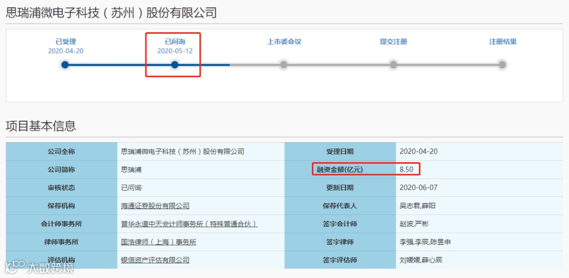Viewport: 569px width, 278px height.
Task: Click the date 2020-04-20 under 已受理
Action: (x=66, y=51)
